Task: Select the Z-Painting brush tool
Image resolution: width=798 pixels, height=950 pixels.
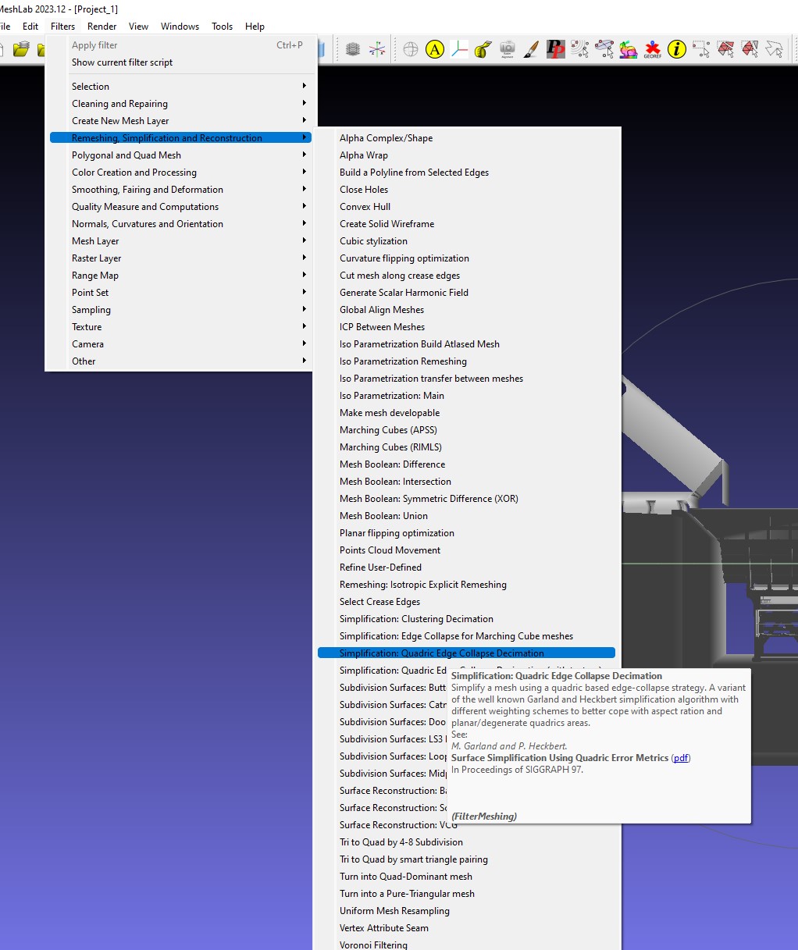Action: tap(531, 50)
